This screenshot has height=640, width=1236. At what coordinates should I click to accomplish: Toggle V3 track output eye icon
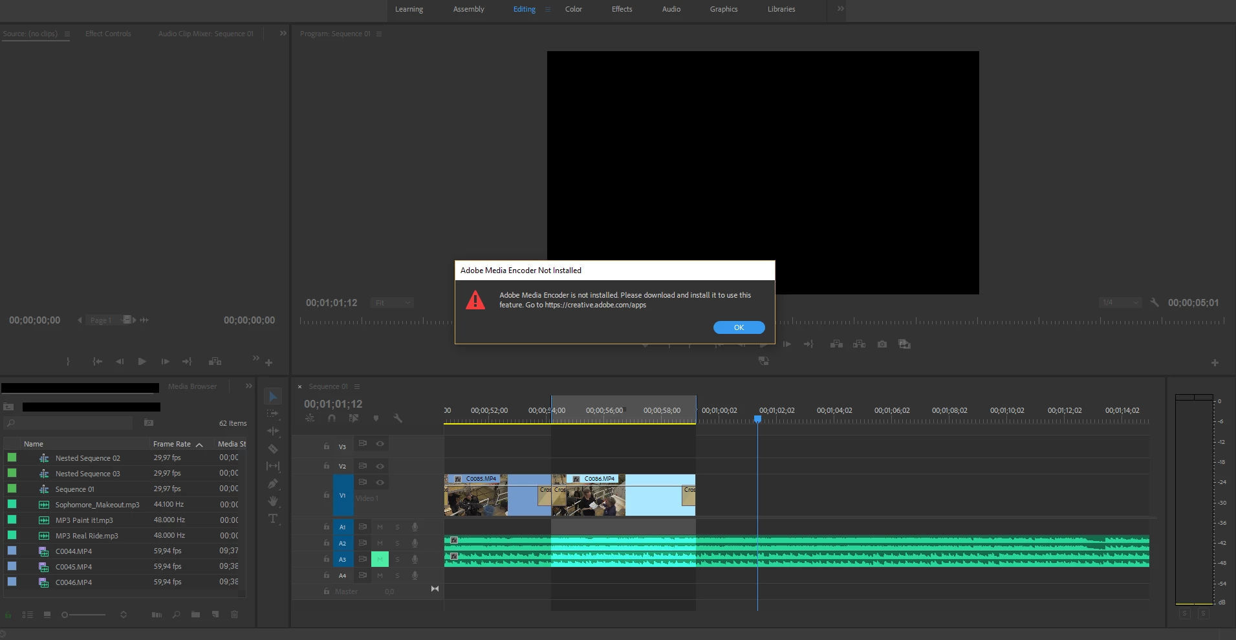(380, 444)
